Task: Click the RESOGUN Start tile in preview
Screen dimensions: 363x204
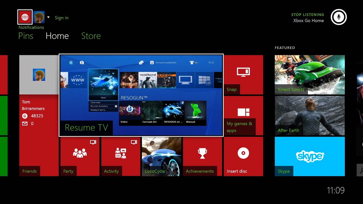Action: pos(103,85)
